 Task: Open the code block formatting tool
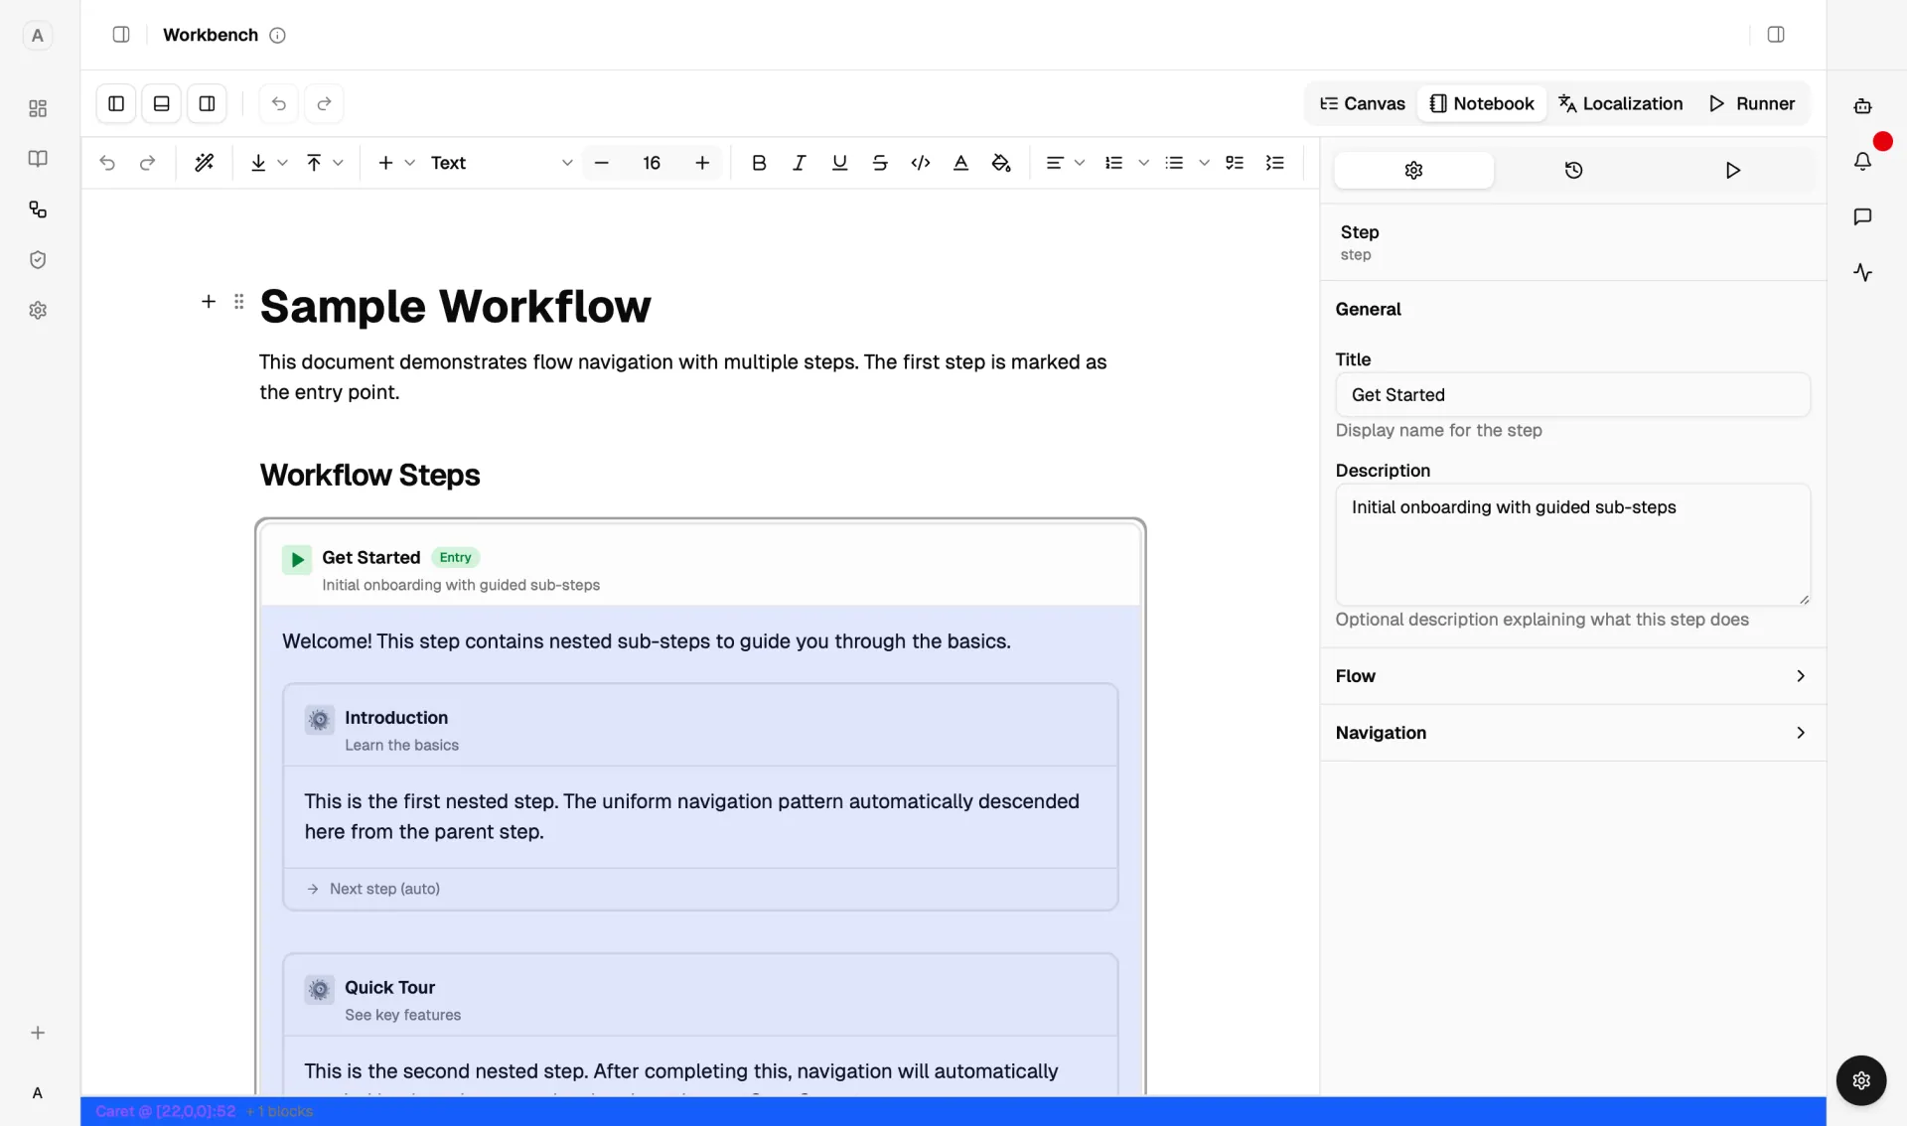pyautogui.click(x=921, y=163)
